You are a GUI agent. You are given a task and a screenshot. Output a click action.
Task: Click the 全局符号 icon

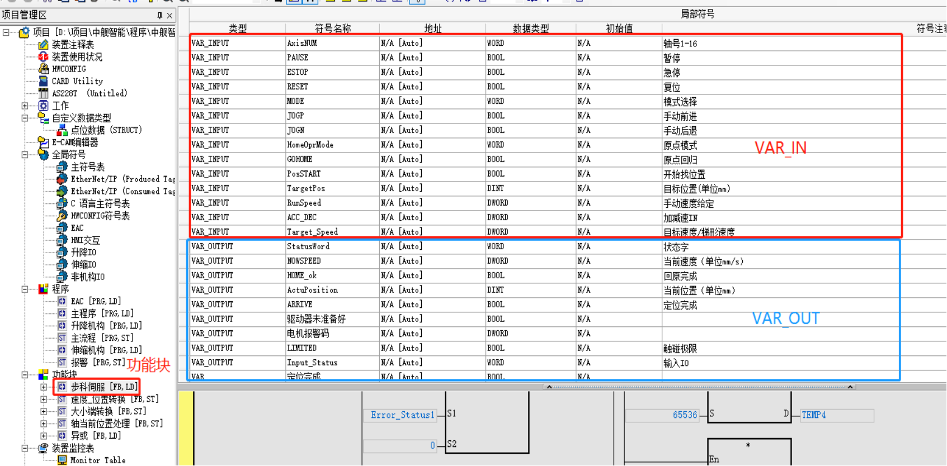pyautogui.click(x=43, y=155)
